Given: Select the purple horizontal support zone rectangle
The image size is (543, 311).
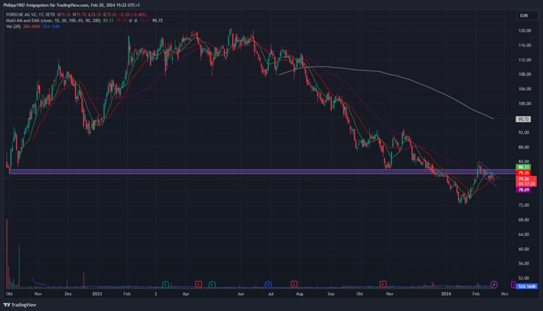Looking at the screenshot, I should pos(217,172).
